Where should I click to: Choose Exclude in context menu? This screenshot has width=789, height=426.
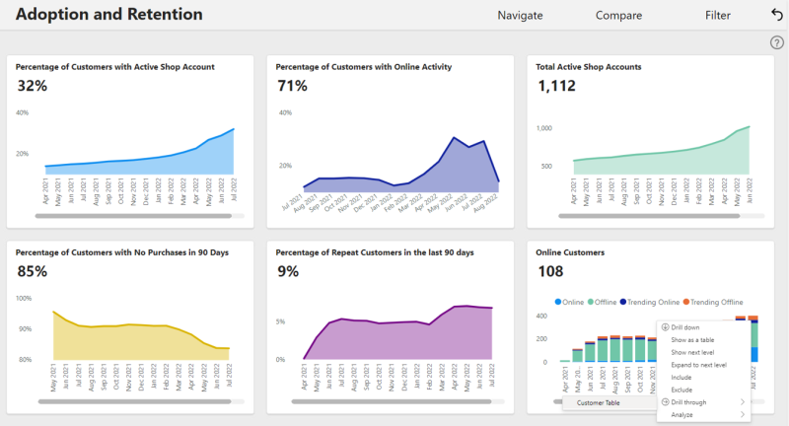tap(681, 390)
